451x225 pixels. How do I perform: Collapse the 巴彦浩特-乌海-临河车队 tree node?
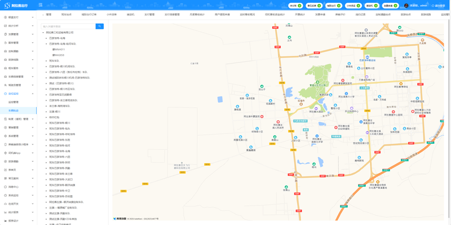point(46,44)
